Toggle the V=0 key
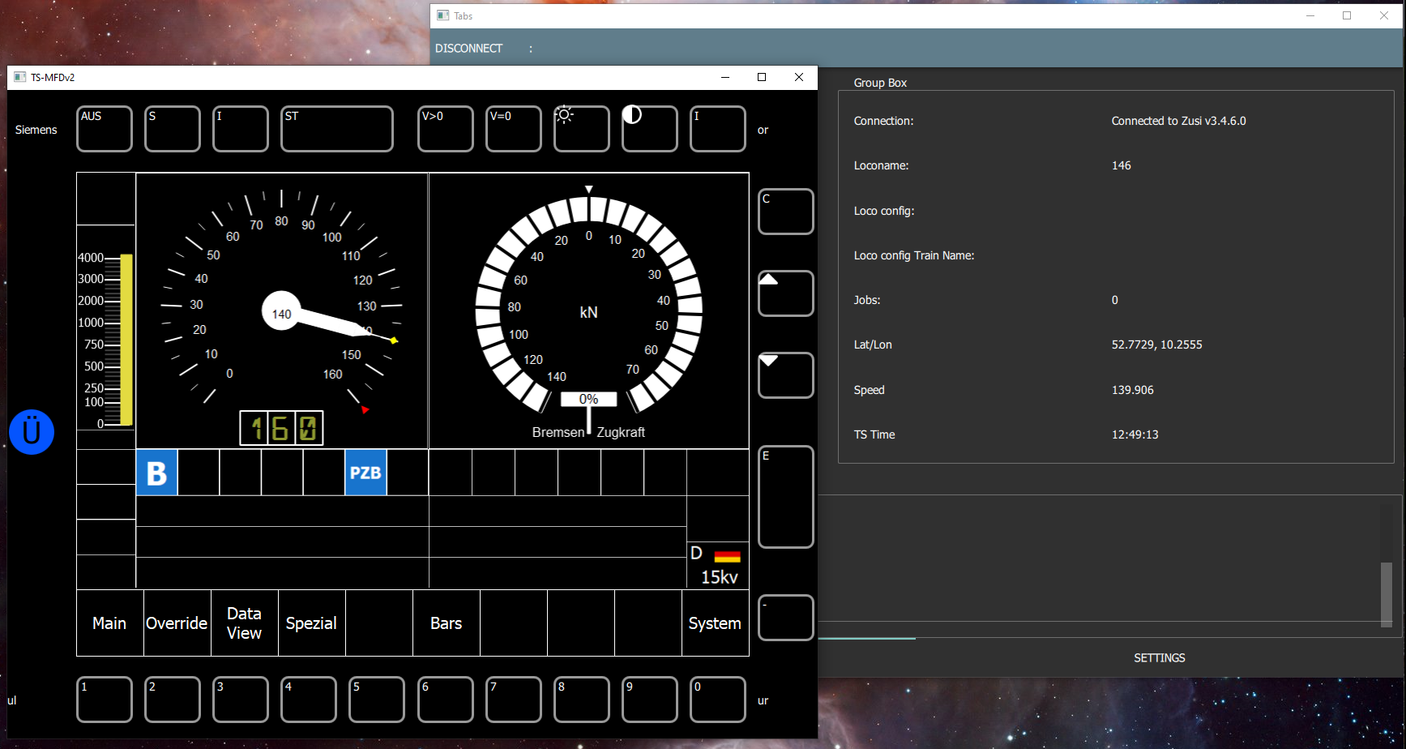 tap(513, 129)
